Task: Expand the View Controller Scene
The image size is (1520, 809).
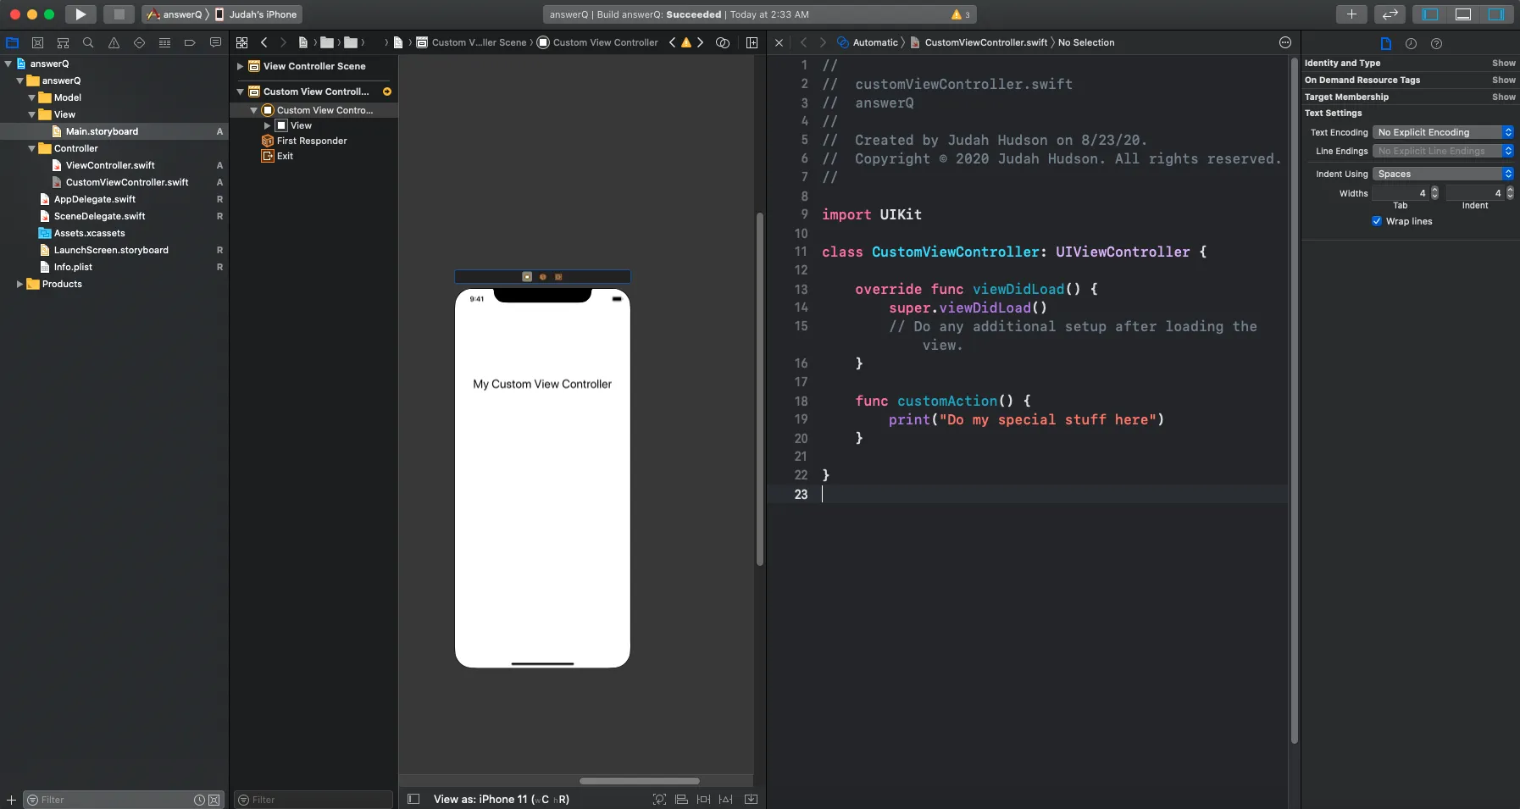Action: click(240, 66)
